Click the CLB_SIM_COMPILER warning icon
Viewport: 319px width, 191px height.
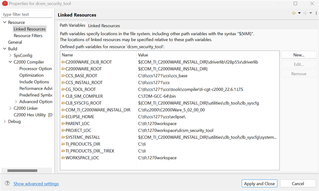pos(63,96)
